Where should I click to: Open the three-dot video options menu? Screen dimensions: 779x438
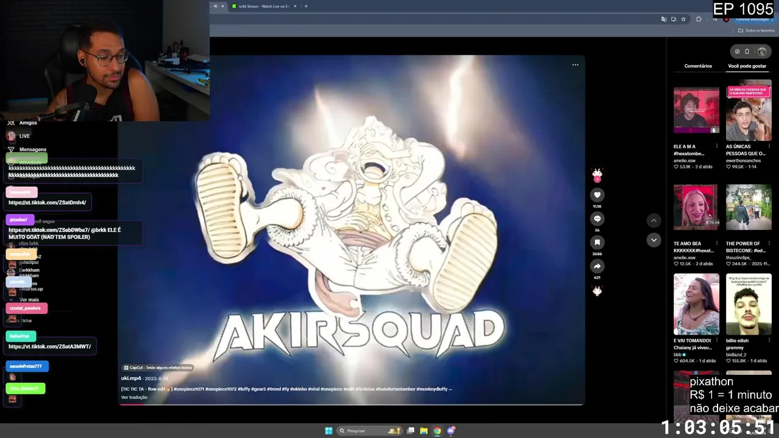[x=575, y=64]
